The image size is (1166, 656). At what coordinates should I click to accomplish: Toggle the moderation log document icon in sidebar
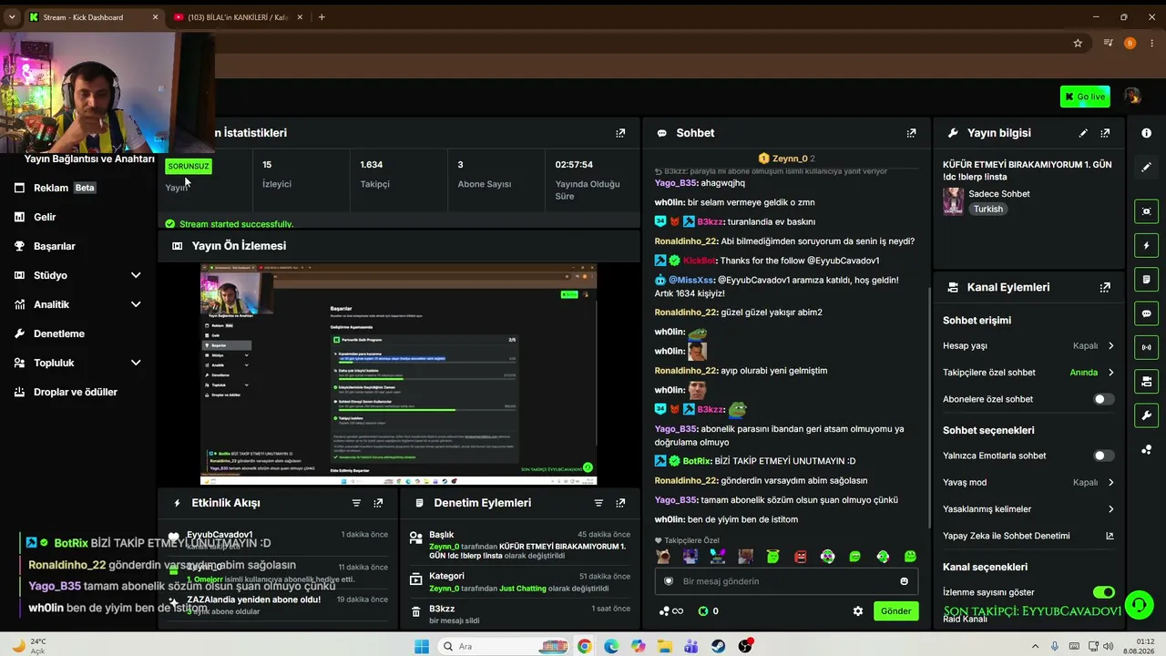click(x=1146, y=280)
